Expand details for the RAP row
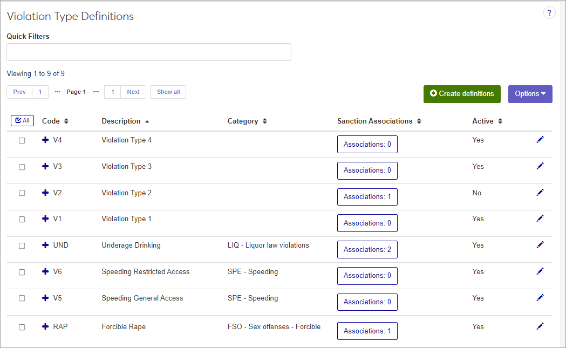The height and width of the screenshot is (348, 566). (45, 326)
